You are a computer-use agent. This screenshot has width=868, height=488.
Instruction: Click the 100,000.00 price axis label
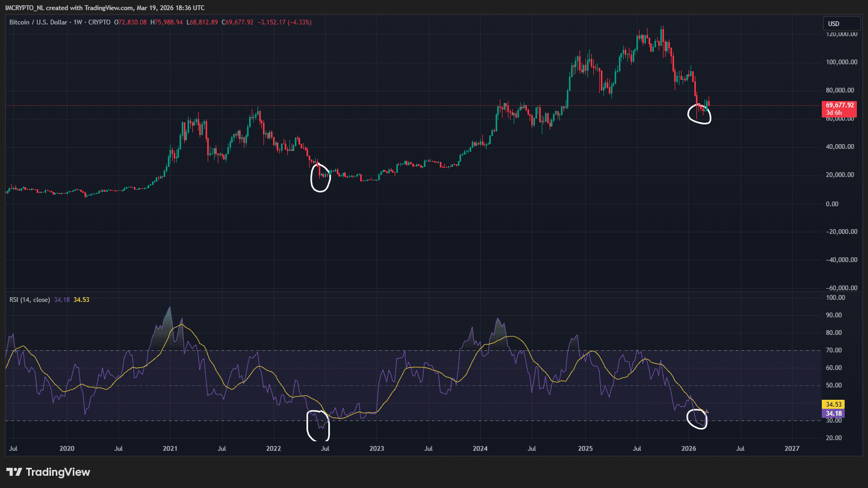(841, 62)
